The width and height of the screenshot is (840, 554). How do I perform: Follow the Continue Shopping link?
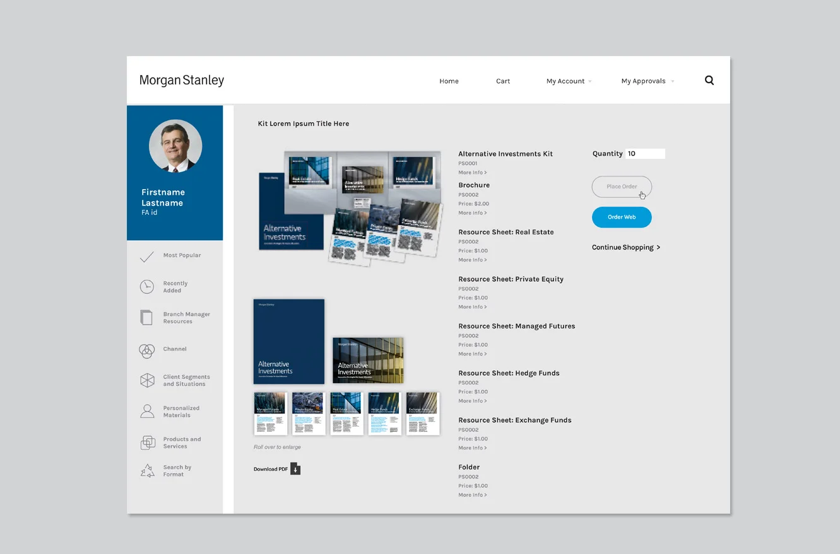(626, 248)
